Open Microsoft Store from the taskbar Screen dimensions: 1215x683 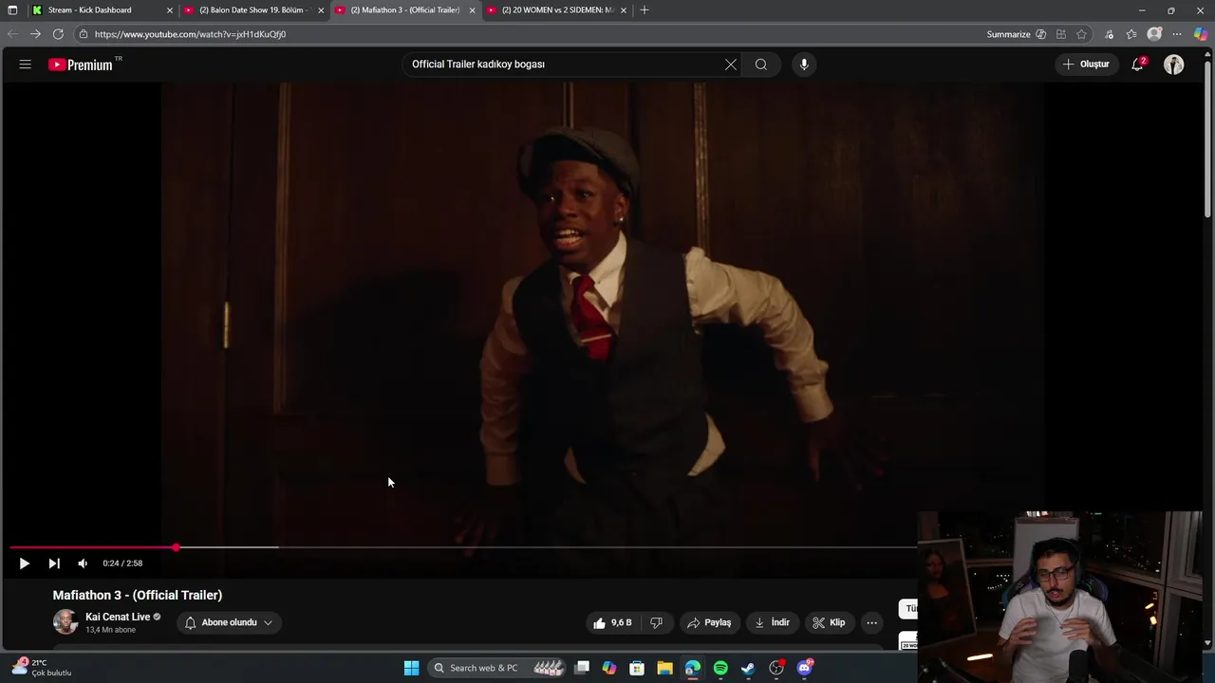[637, 668]
